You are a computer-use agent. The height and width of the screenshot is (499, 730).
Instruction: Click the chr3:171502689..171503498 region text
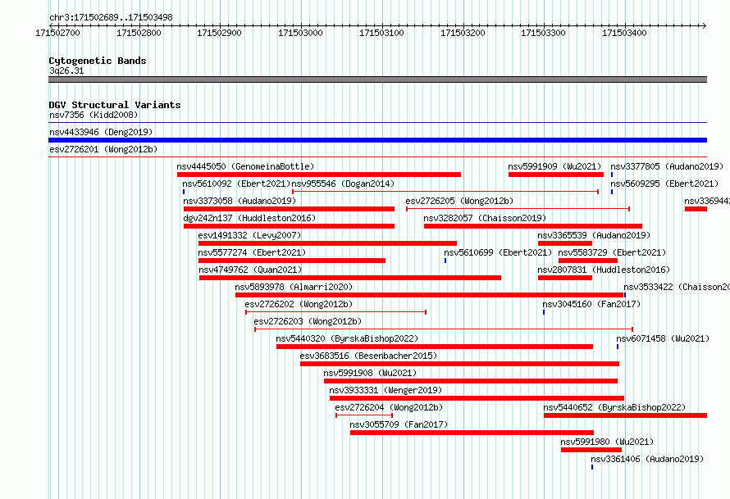[x=111, y=17]
